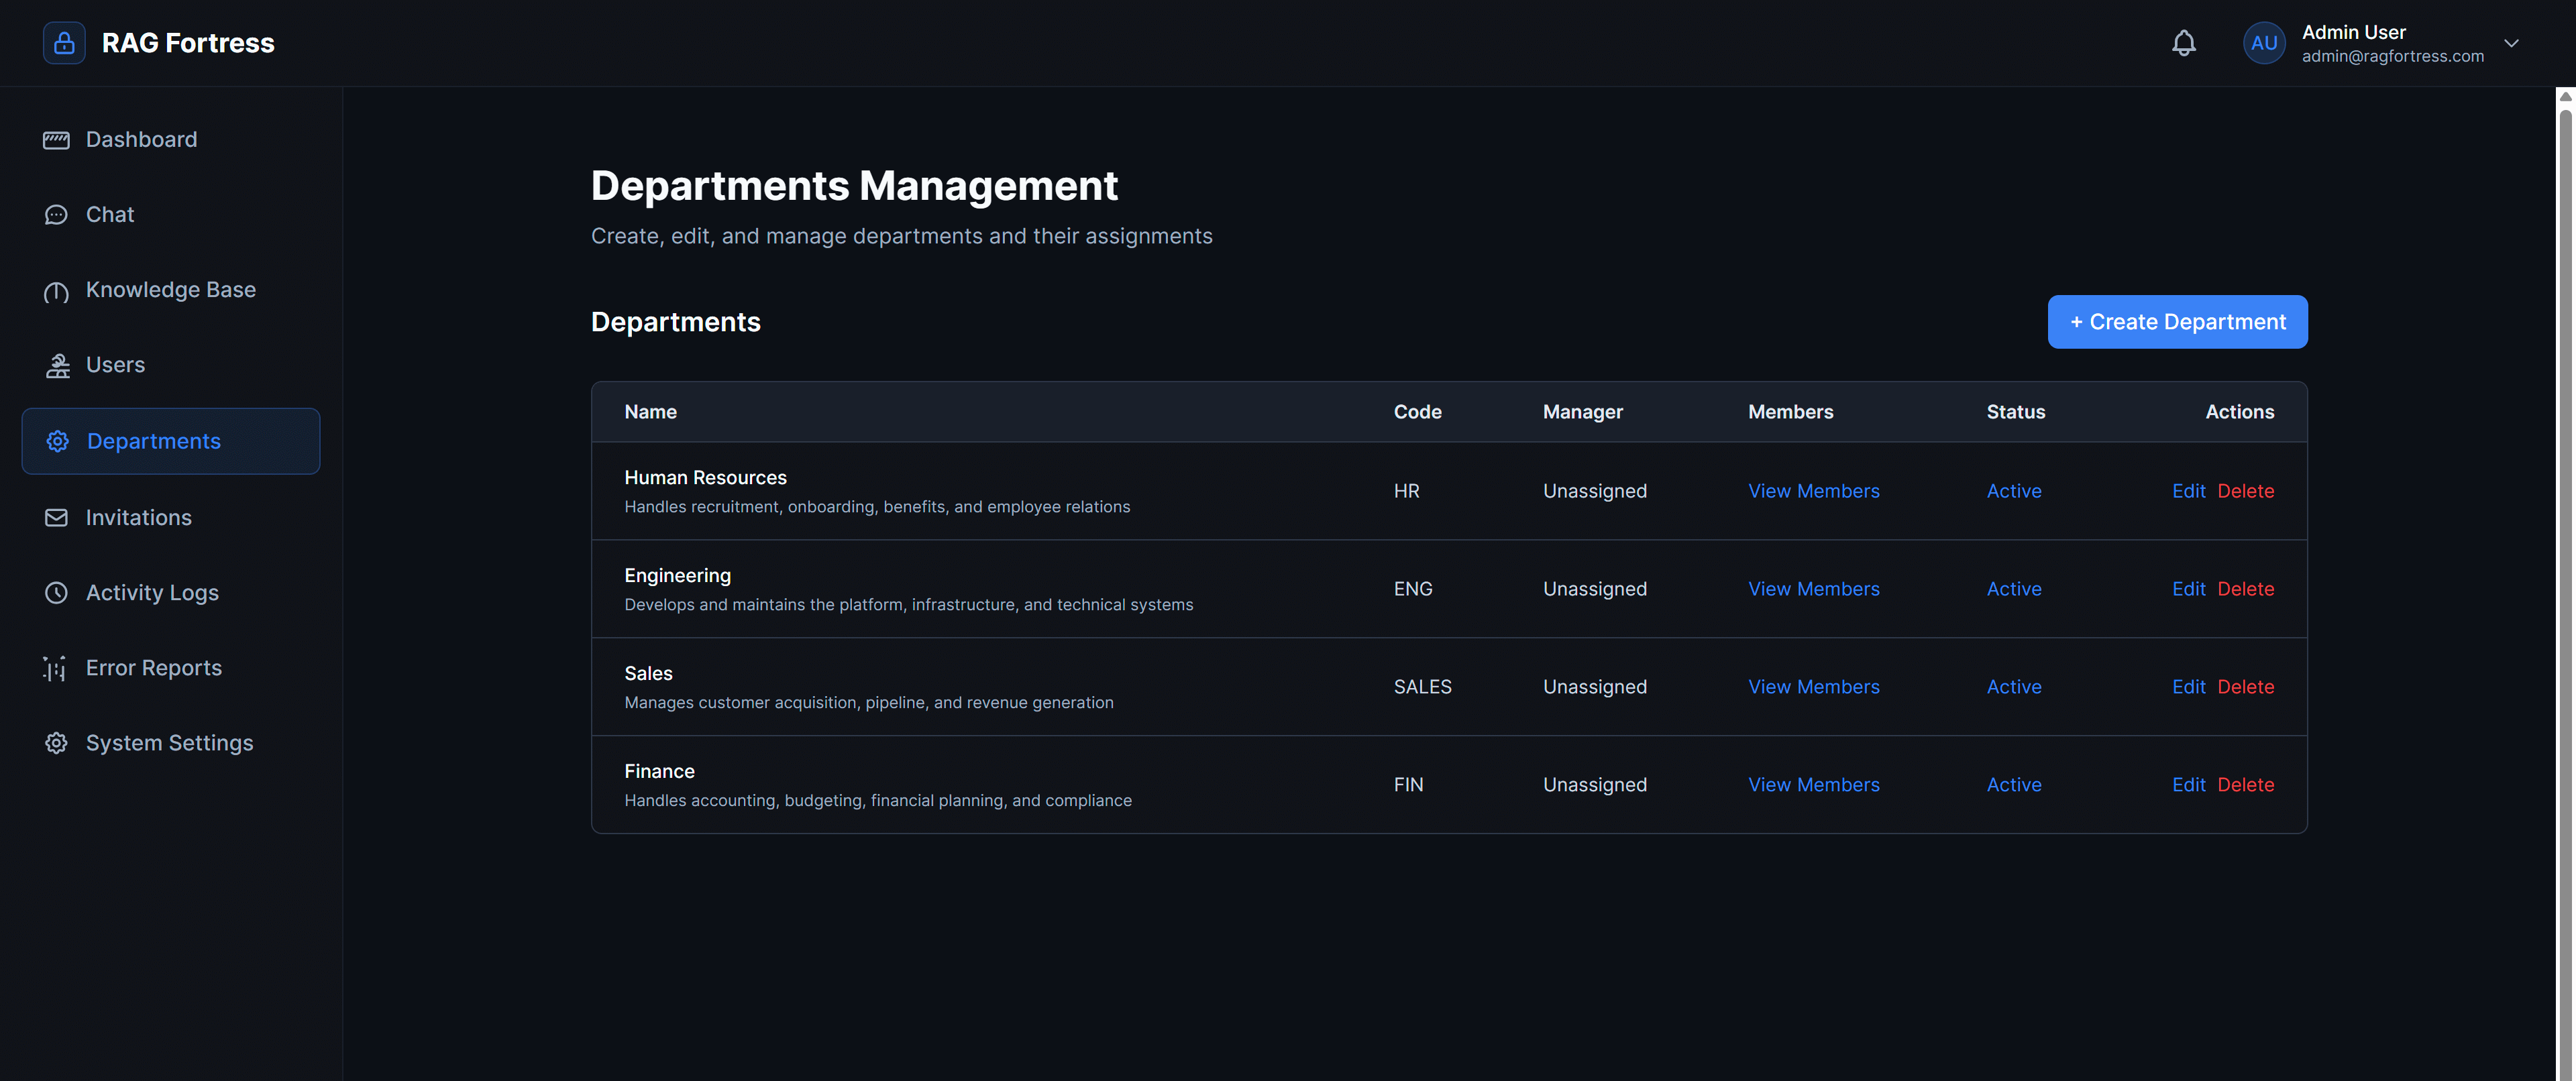Select the Activity Logs clock icon
This screenshot has width=2576, height=1081.
click(x=56, y=592)
